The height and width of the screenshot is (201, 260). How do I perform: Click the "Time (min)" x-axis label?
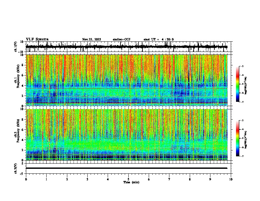click(x=131, y=182)
